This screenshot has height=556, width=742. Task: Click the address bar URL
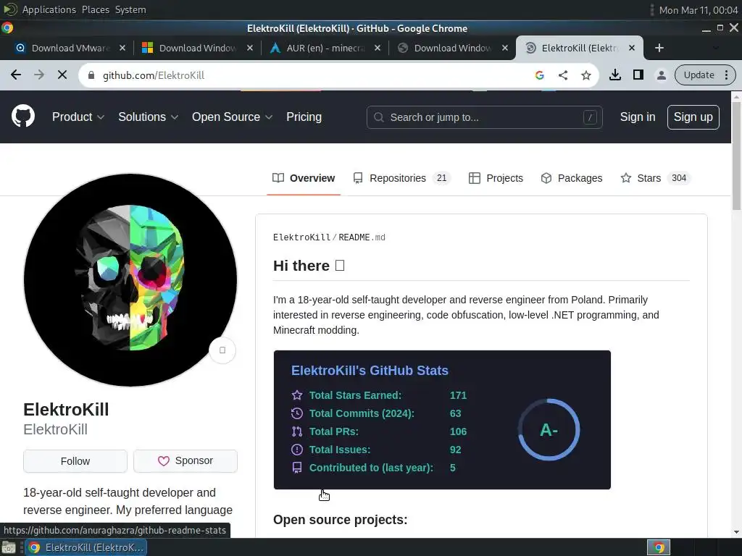154,75
